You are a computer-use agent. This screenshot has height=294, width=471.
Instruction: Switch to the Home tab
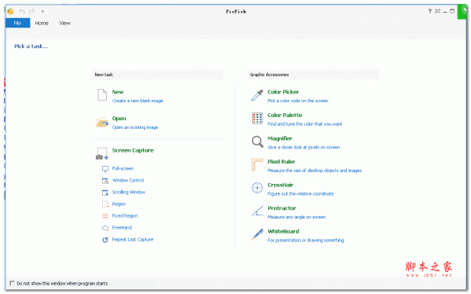42,23
